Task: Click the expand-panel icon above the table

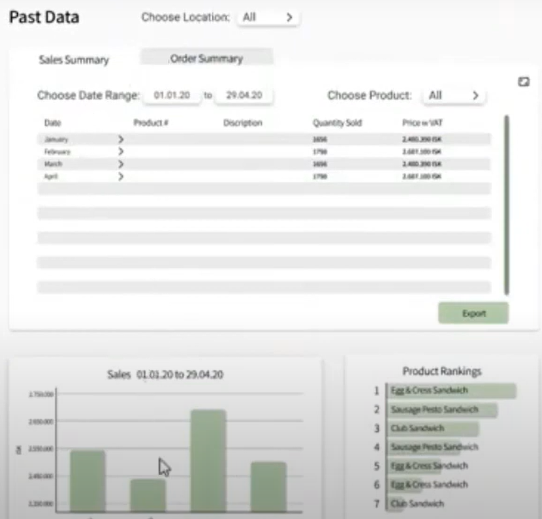Action: click(x=524, y=82)
